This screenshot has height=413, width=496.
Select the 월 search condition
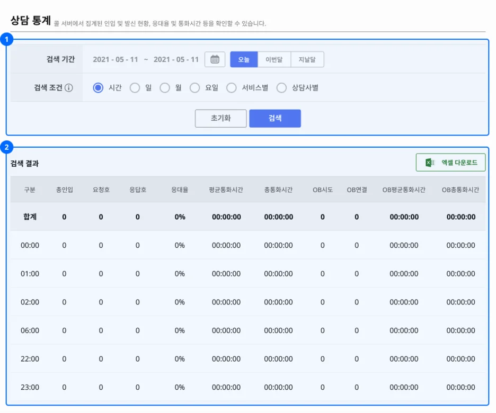pyautogui.click(x=165, y=88)
